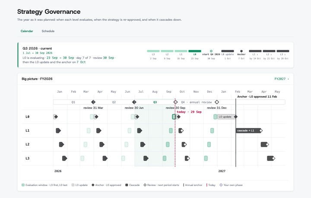Click the L1 evaluation window under Dec

212,130
